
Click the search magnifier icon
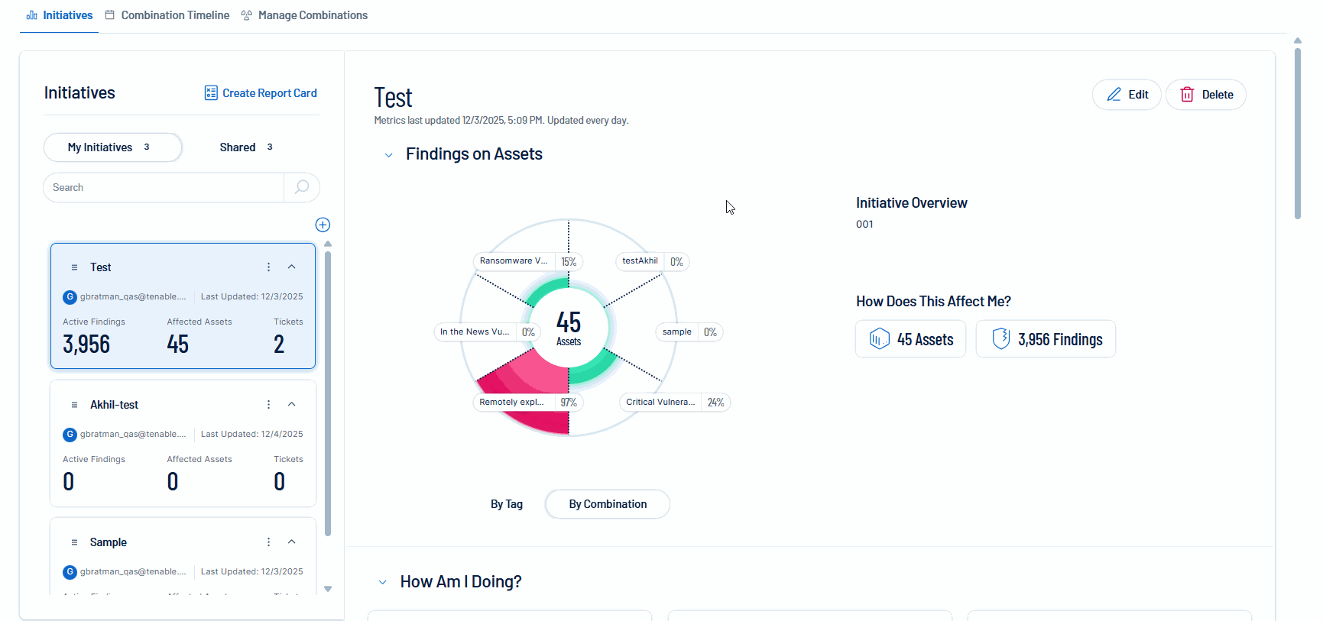click(302, 187)
